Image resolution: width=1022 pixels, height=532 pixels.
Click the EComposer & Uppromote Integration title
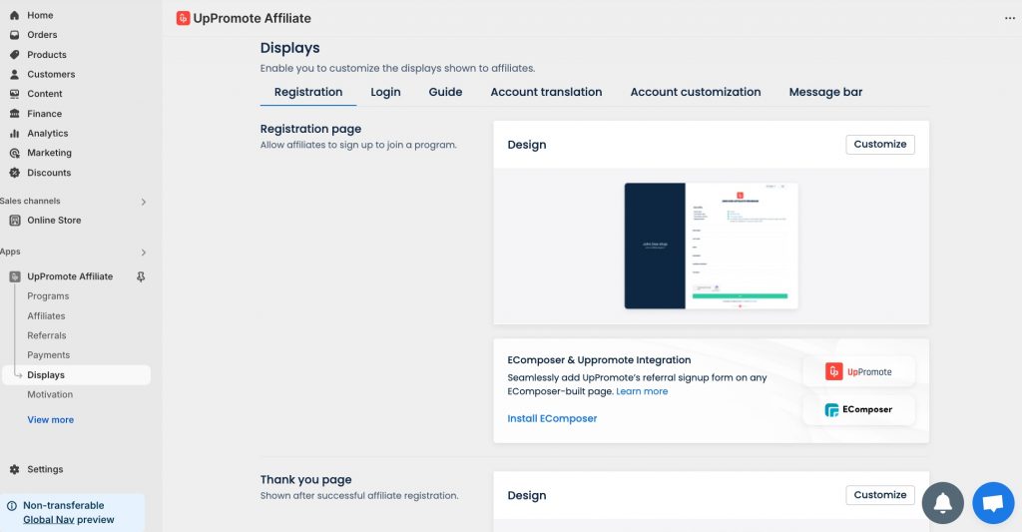pos(599,360)
